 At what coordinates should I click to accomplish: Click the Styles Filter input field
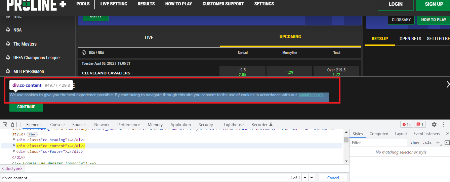(x=379, y=142)
